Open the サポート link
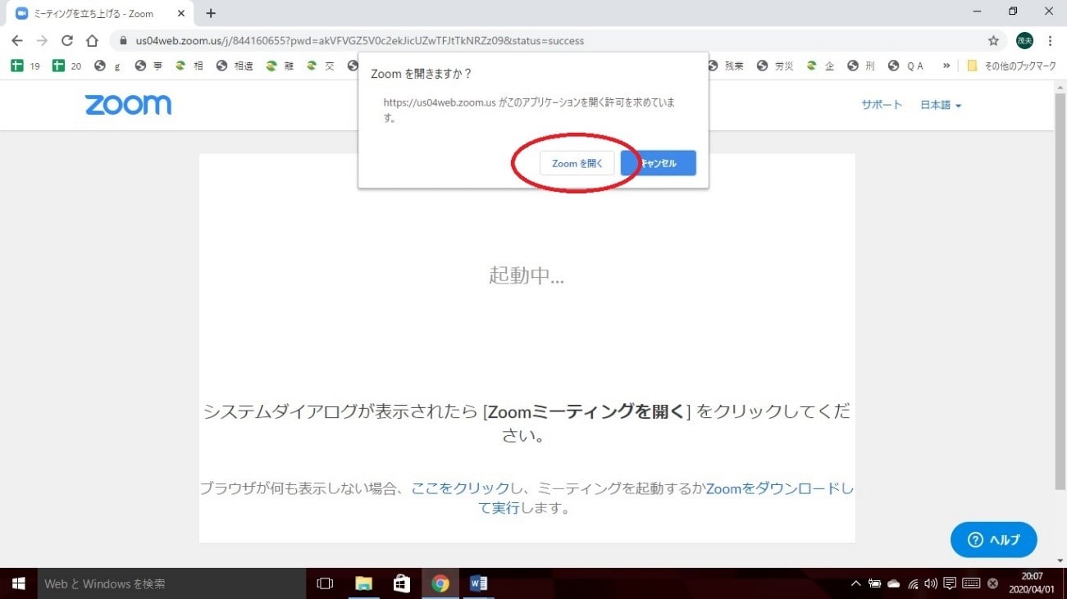Viewport: 1067px width, 599px height. (882, 105)
